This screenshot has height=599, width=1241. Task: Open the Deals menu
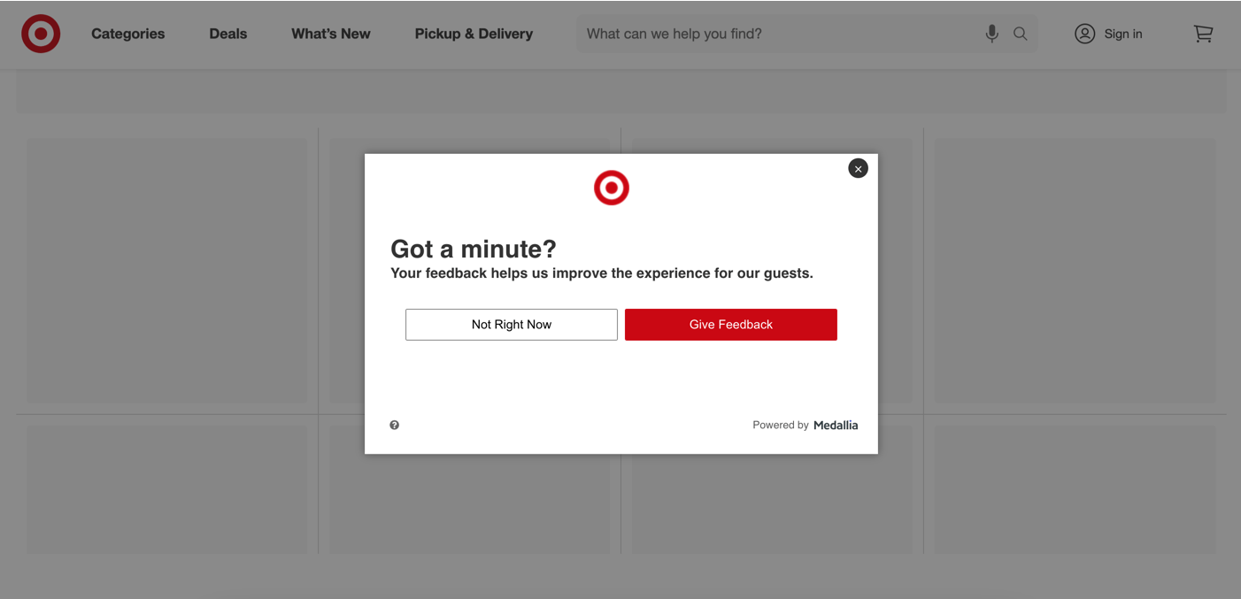227,33
